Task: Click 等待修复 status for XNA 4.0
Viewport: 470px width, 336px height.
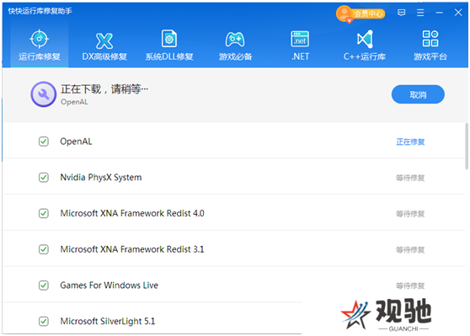Action: pos(410,214)
